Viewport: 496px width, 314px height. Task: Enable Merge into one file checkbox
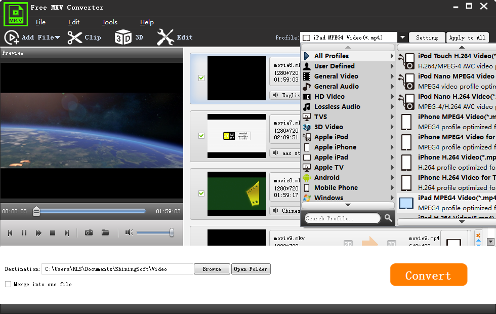(8, 284)
